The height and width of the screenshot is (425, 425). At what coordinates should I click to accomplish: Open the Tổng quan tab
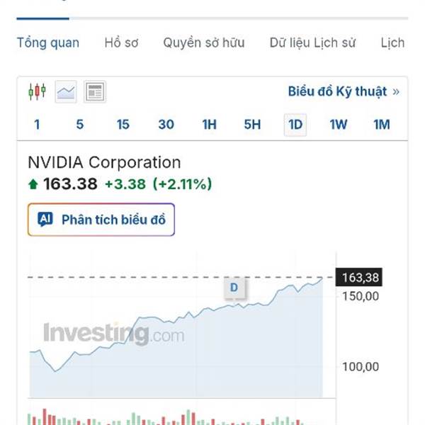[x=48, y=42]
